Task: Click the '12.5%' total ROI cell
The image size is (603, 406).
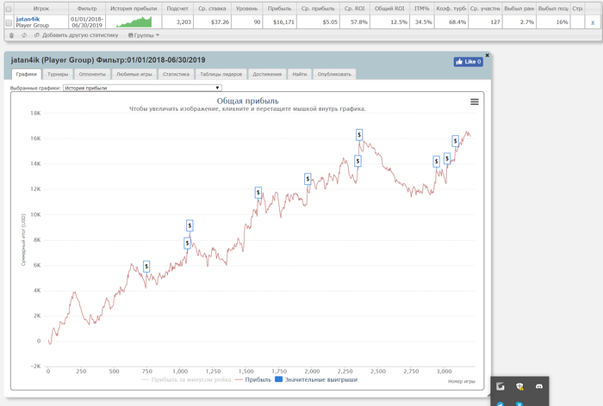Action: tap(389, 22)
